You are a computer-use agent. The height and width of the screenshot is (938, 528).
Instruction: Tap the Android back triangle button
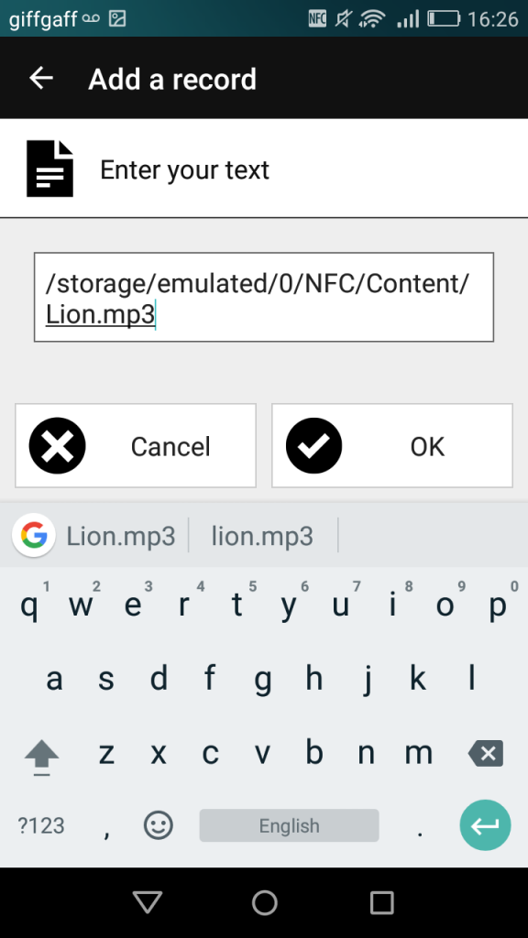148,902
